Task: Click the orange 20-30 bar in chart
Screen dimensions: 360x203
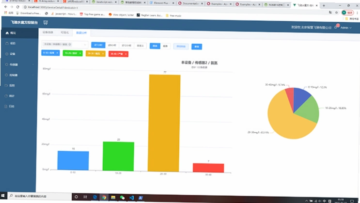Action: pyautogui.click(x=164, y=123)
